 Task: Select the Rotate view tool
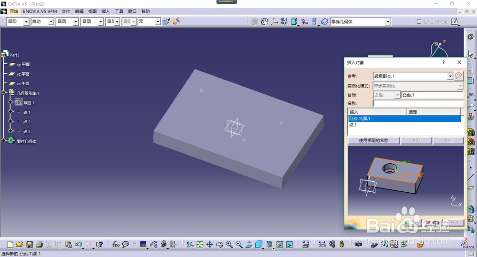[x=219, y=245]
